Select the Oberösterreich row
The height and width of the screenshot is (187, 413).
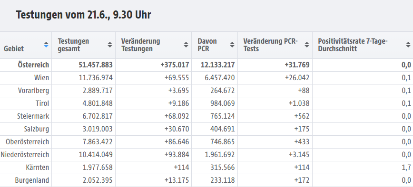206,142
